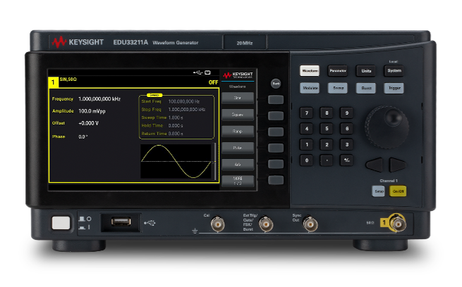Click the Phase value 0.0°
This screenshot has width=462, height=287.
pos(83,137)
